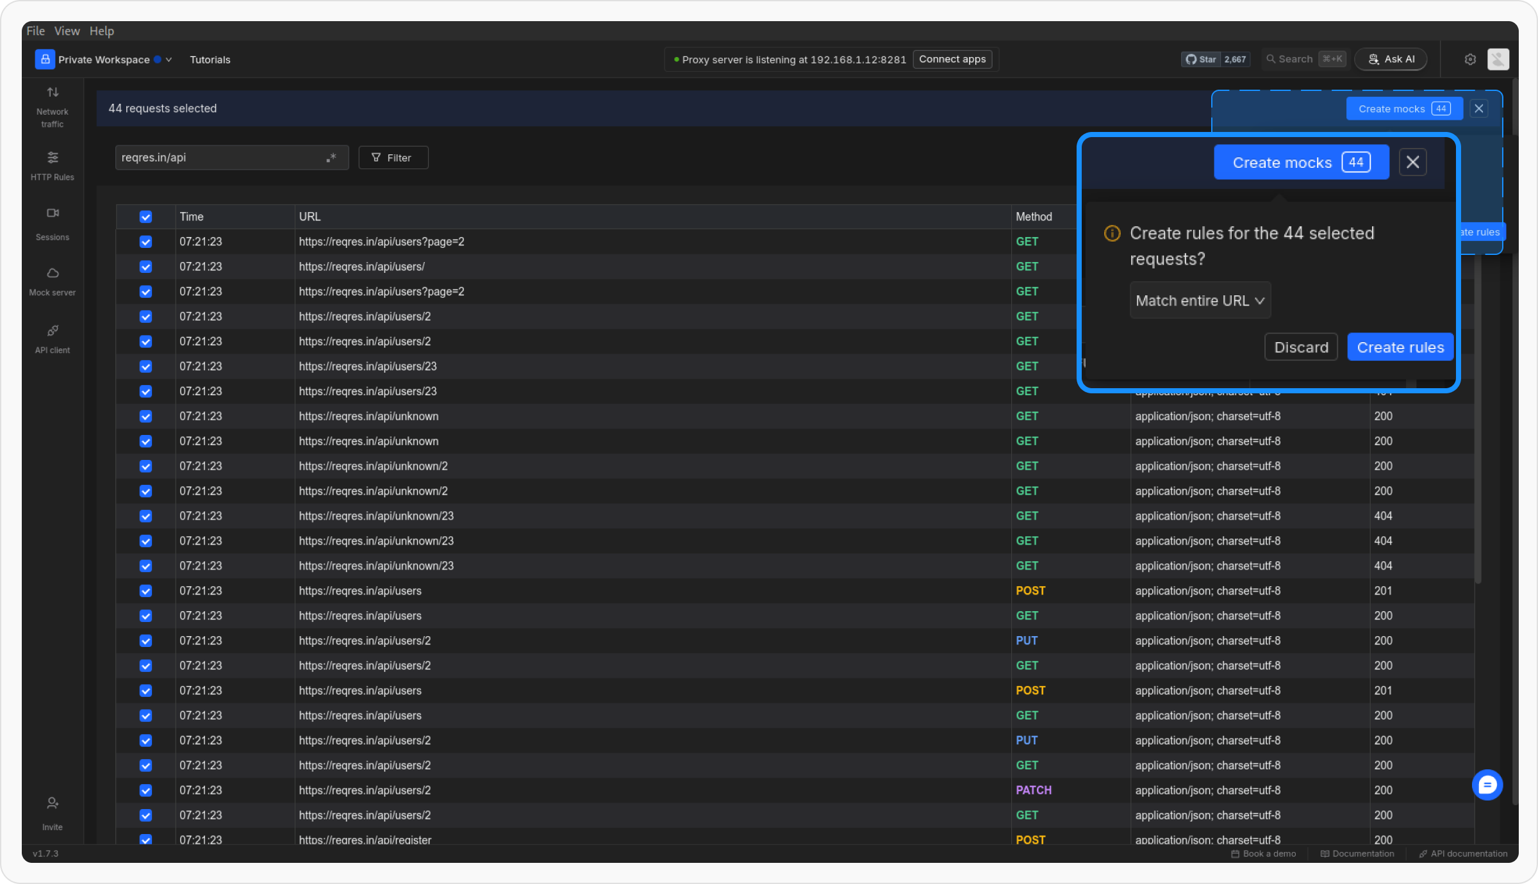
Task: Uncheck the first users?page=2 request checkbox
Action: tap(146, 242)
